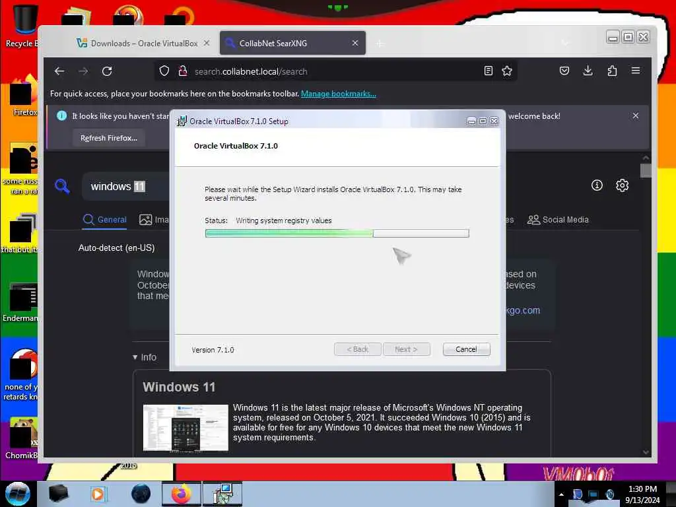This screenshot has height=507, width=676.
Task: Open the site security lock icon
Action: (x=183, y=71)
